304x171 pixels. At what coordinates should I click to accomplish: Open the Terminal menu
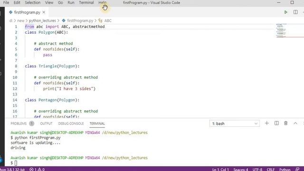click(86, 2)
